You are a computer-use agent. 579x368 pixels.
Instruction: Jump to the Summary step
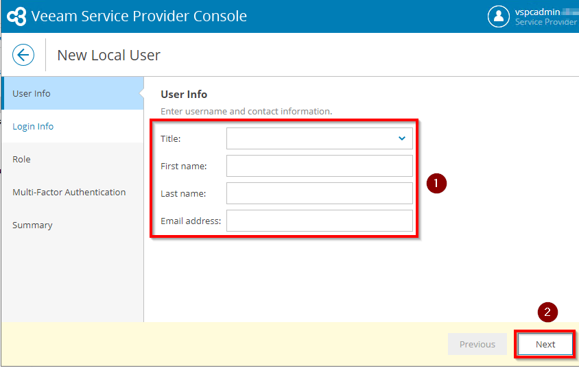[73, 225]
